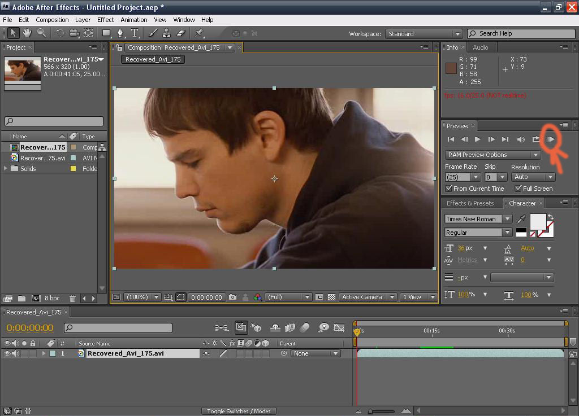Step back one frame in Preview
This screenshot has width=579, height=416.
(x=464, y=139)
